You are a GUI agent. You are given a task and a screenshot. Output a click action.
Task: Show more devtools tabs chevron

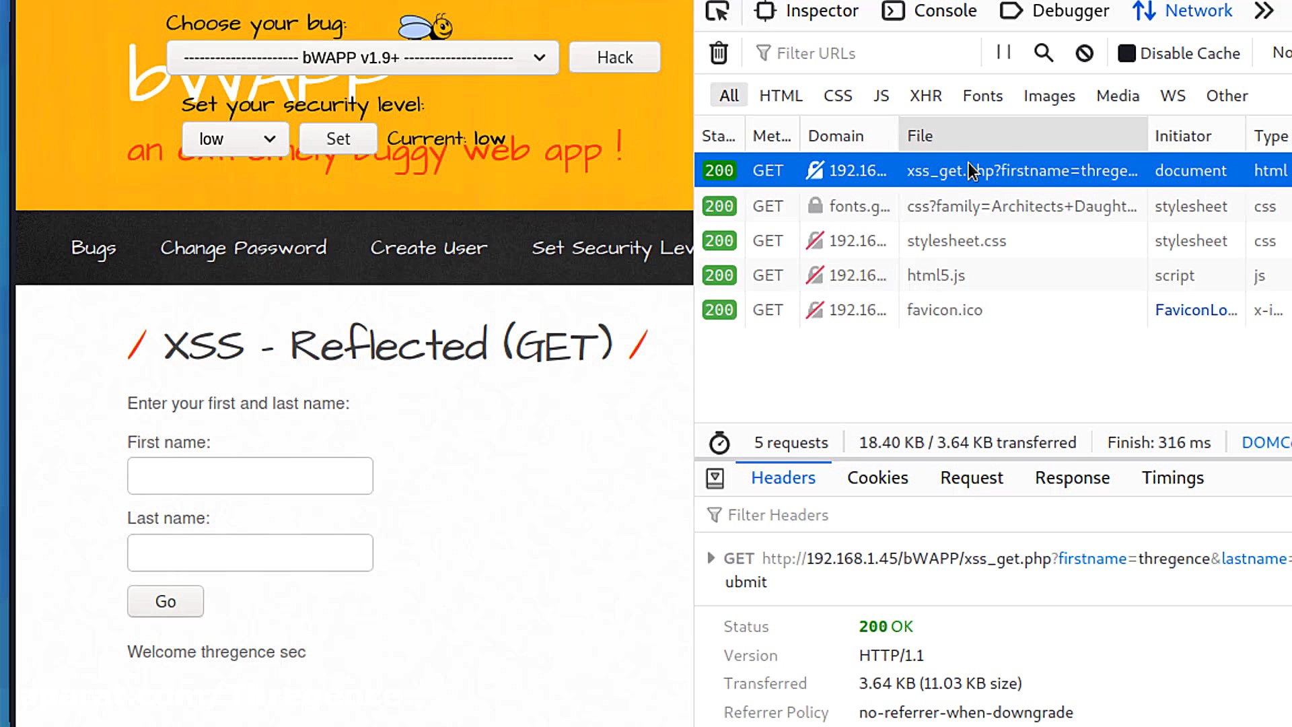(x=1264, y=11)
